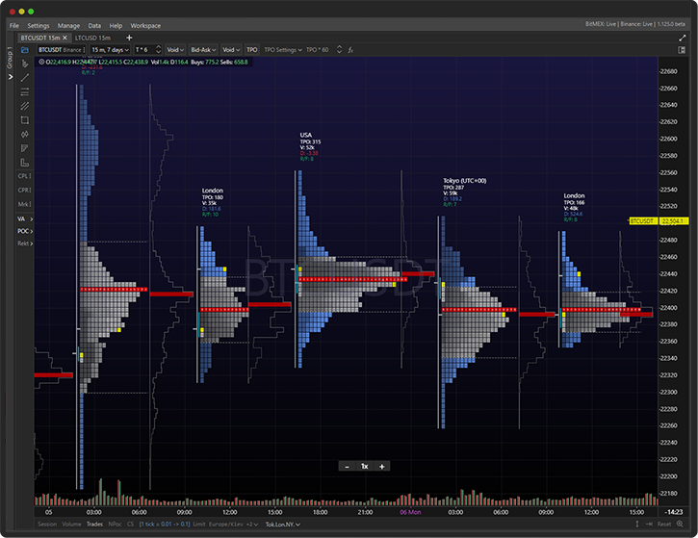Toggle Trades in the bottom bar
Viewport: 698px width, 538px height.
[x=94, y=524]
